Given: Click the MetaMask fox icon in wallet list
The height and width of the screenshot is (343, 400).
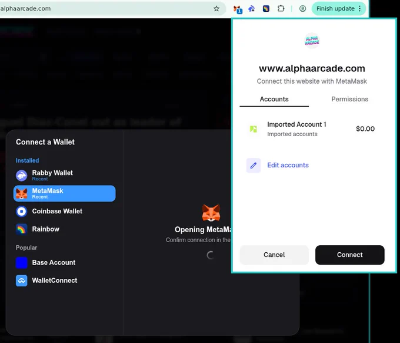Looking at the screenshot, I should pyautogui.click(x=21, y=193).
